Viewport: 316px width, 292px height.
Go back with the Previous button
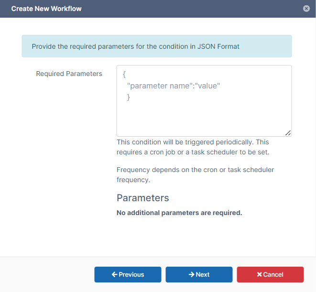coord(128,275)
